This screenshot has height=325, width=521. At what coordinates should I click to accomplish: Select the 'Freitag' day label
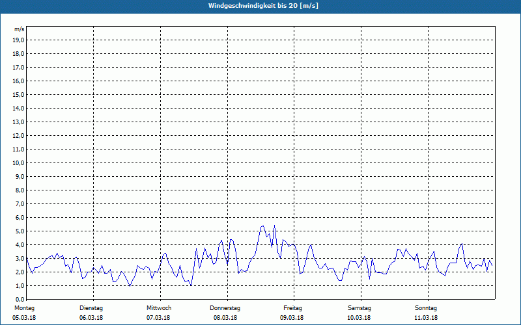pyautogui.click(x=292, y=308)
